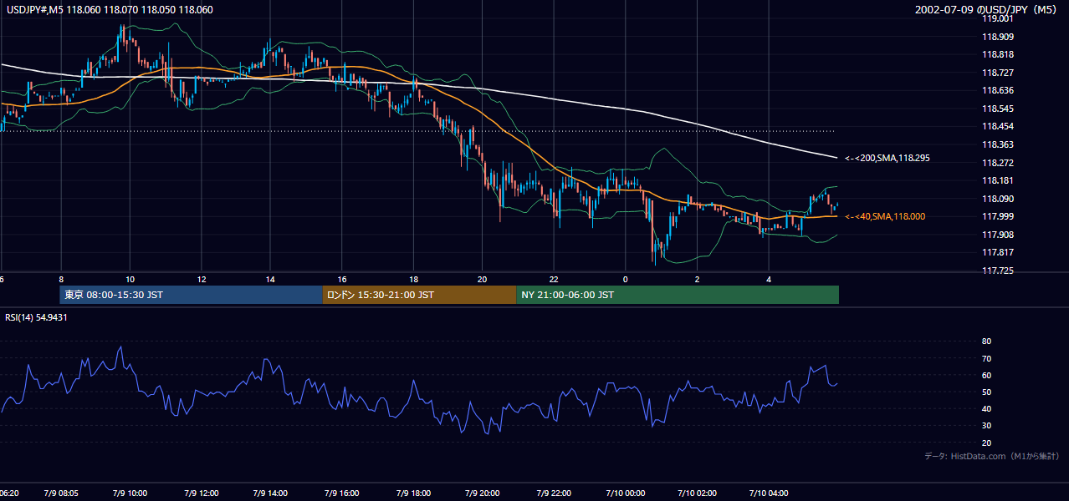Click the 7/9 08:05 time axis label

coord(60,493)
